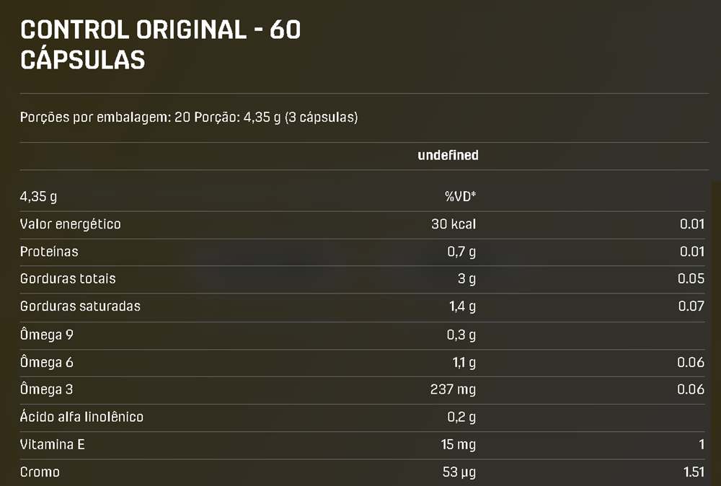Select the Proteínas row label
Screen dimensions: 721x486
(x=49, y=252)
